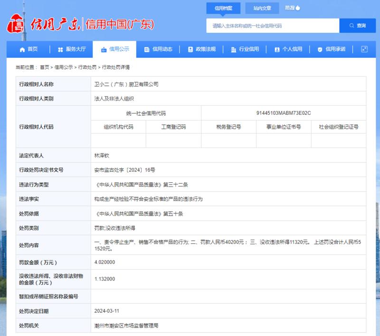Click the value 法人及非法人组织

(x=114, y=99)
